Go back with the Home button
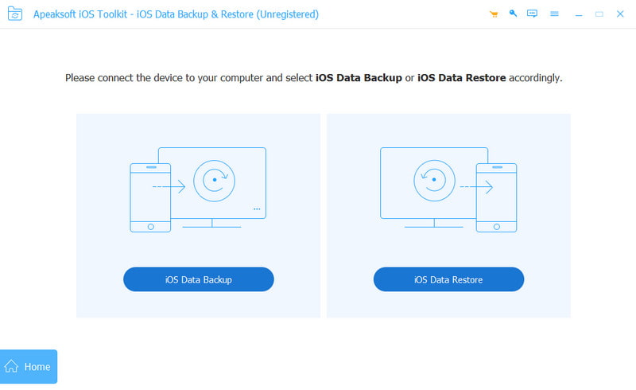The image size is (636, 390). 29,366
